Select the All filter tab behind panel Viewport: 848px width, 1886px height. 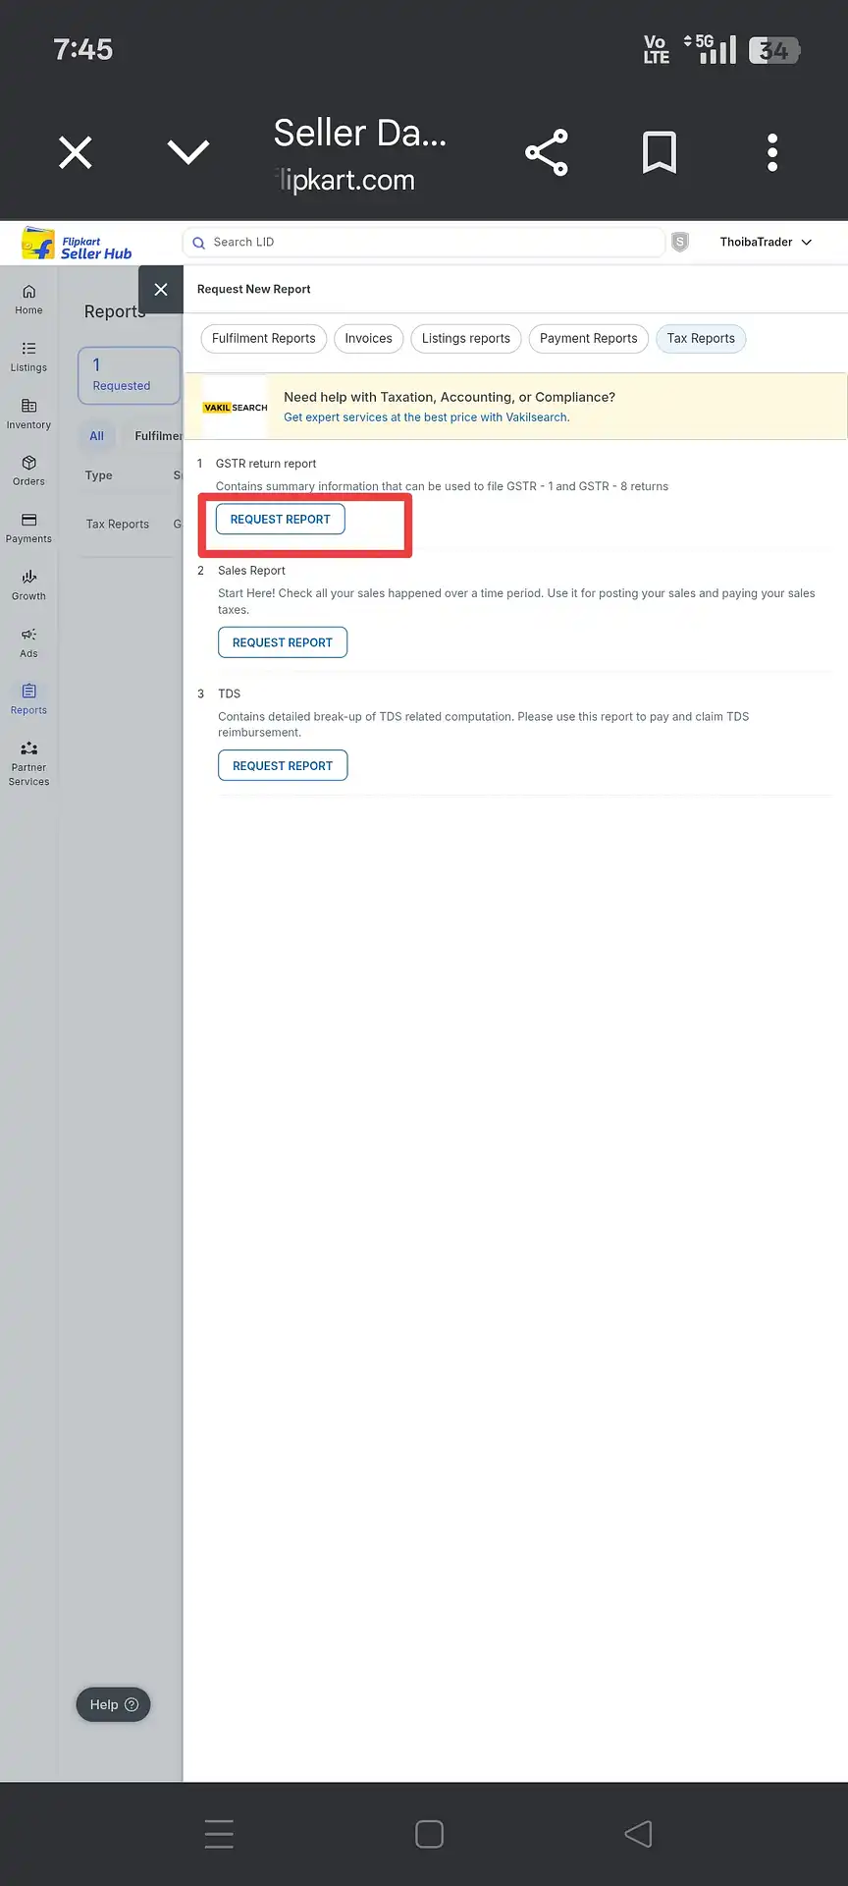pyautogui.click(x=96, y=436)
